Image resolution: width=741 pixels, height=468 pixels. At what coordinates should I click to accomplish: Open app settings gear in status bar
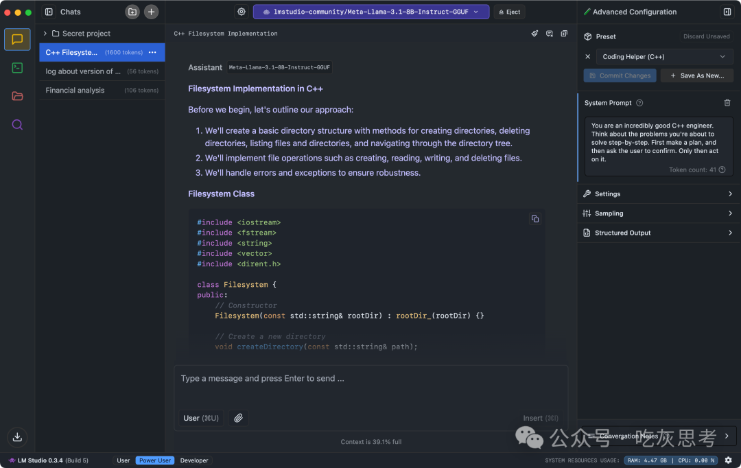pyautogui.click(x=728, y=460)
